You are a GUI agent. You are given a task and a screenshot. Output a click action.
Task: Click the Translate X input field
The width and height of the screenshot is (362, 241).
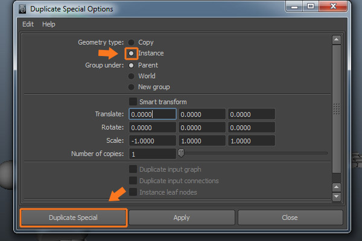point(152,114)
